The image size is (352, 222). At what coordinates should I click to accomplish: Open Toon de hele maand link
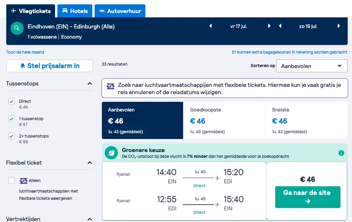click(25, 52)
